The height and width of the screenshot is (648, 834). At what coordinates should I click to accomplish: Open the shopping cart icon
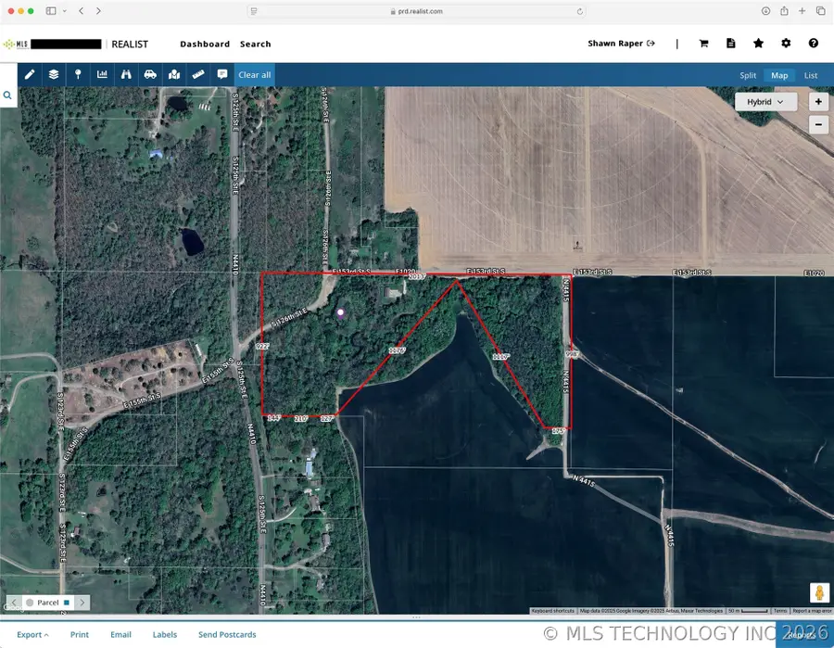[x=703, y=44]
